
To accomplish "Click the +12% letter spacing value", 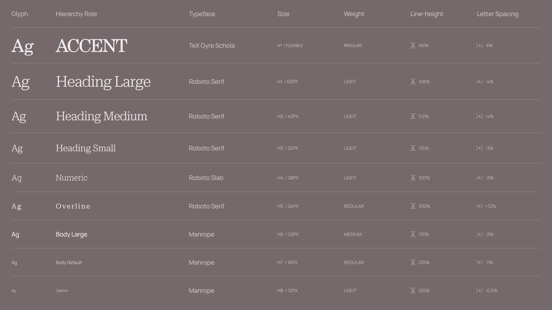I will click(490, 206).
